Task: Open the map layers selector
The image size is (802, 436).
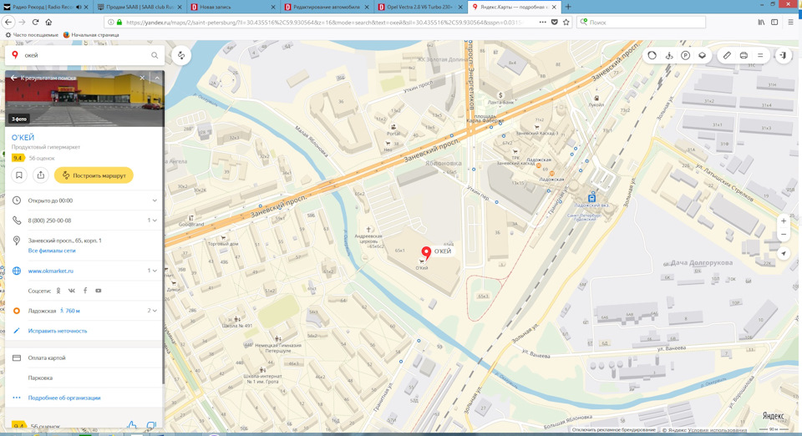Action: pos(703,55)
